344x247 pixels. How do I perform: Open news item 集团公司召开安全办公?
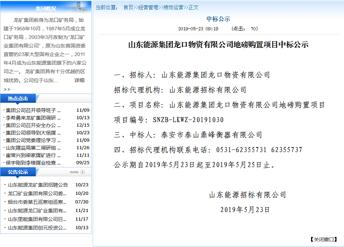click(33, 125)
